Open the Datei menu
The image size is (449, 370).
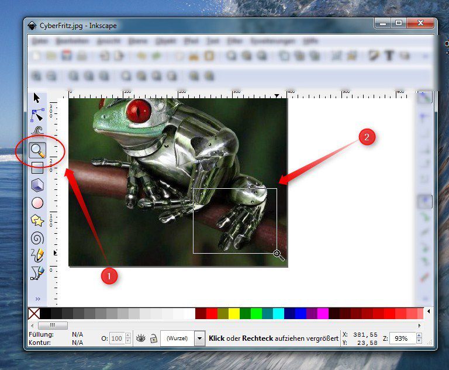40,42
